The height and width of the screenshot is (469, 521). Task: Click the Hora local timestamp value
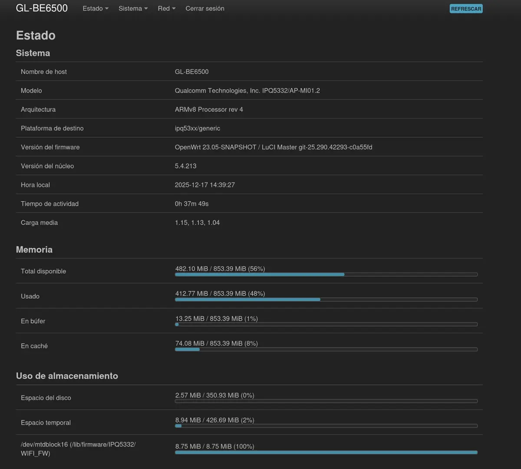(x=204, y=185)
